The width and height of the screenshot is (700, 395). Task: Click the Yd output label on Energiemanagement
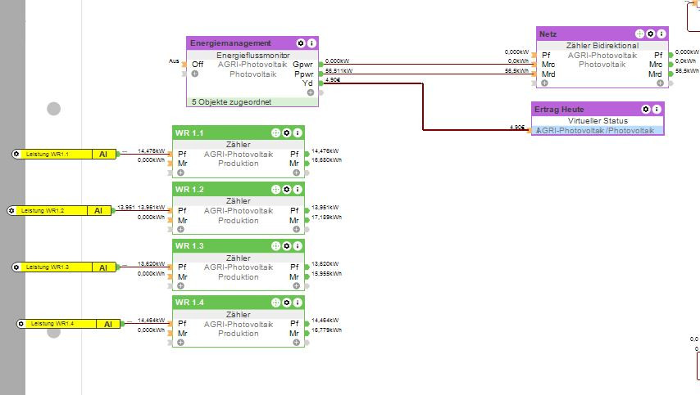(x=307, y=83)
